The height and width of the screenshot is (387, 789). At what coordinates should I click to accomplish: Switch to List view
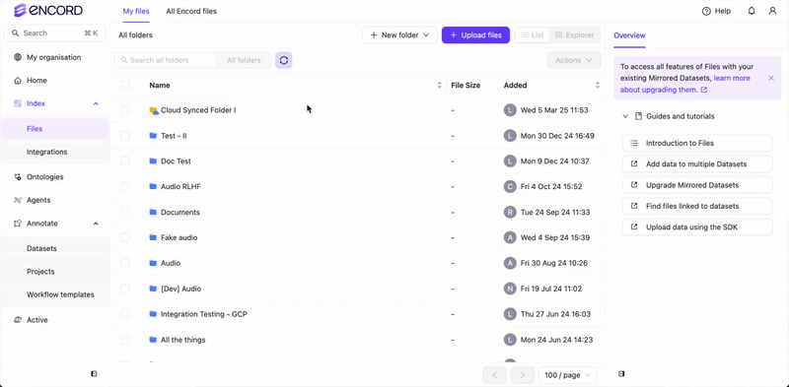pyautogui.click(x=533, y=35)
